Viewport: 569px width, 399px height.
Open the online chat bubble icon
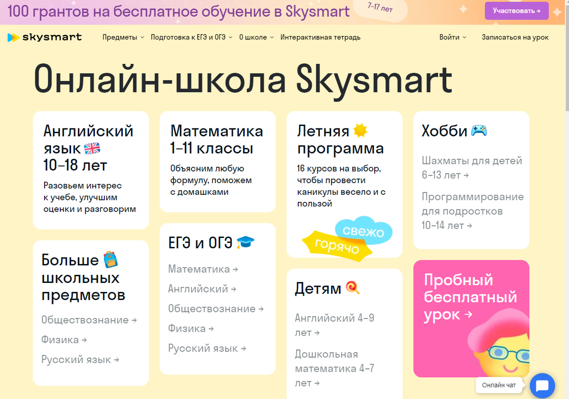coord(542,385)
